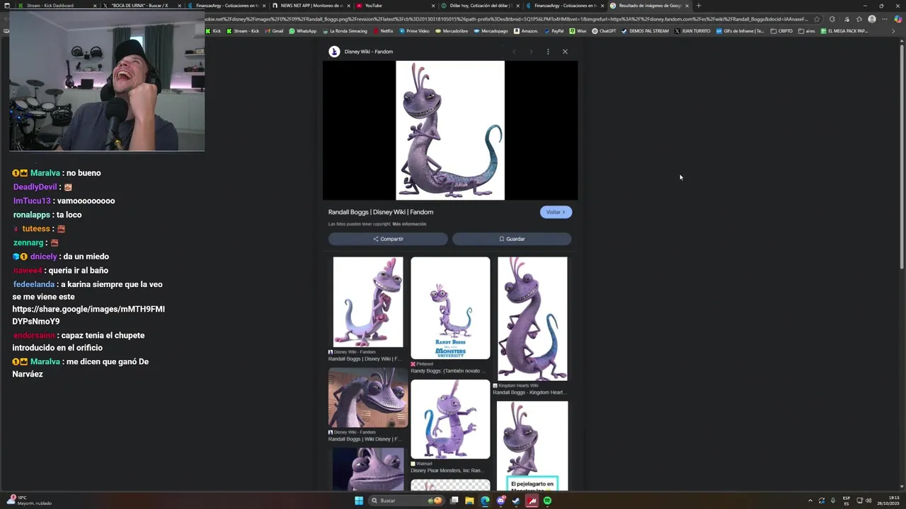
Task: Click the username 'Maralva' on 'no bueno' message
Action: (x=45, y=173)
